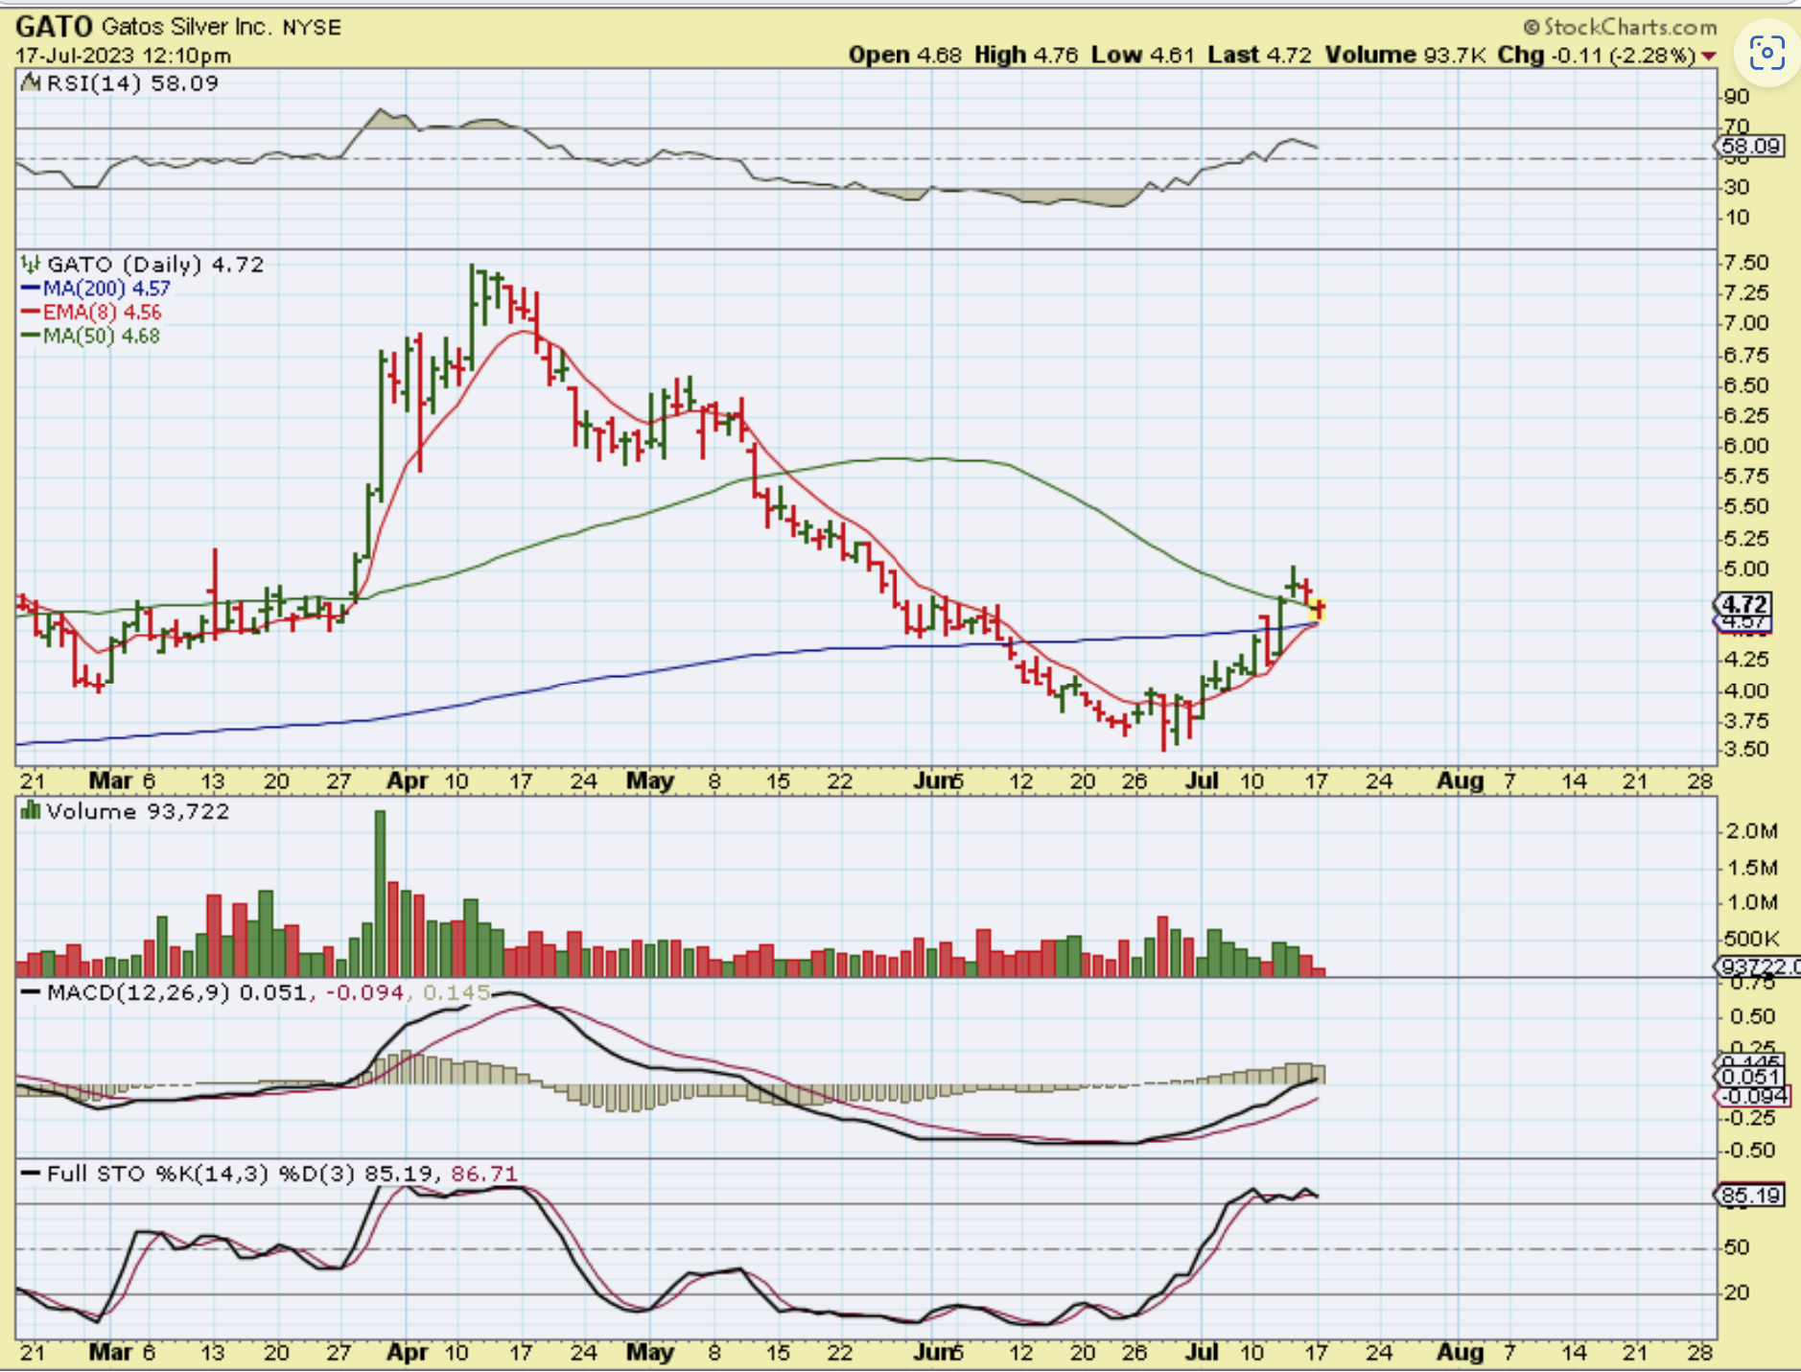Click the Volume 93.7K header value

click(x=1405, y=55)
